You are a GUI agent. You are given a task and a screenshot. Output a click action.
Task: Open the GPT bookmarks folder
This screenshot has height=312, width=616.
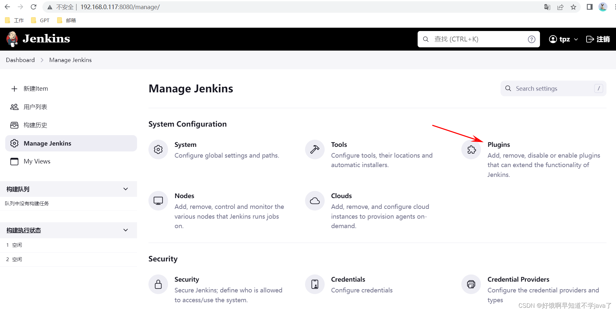click(x=40, y=20)
